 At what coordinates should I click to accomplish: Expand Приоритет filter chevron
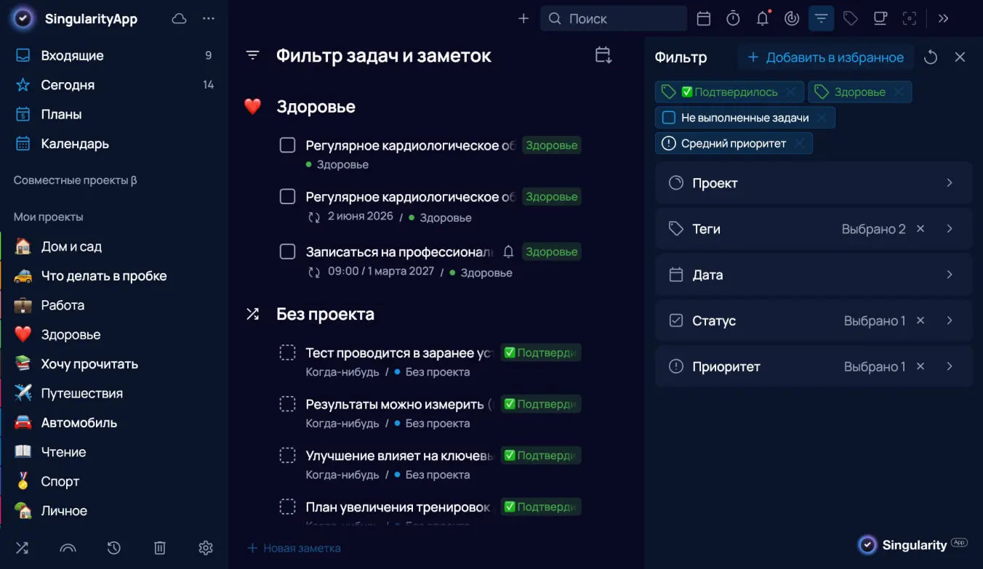point(950,366)
